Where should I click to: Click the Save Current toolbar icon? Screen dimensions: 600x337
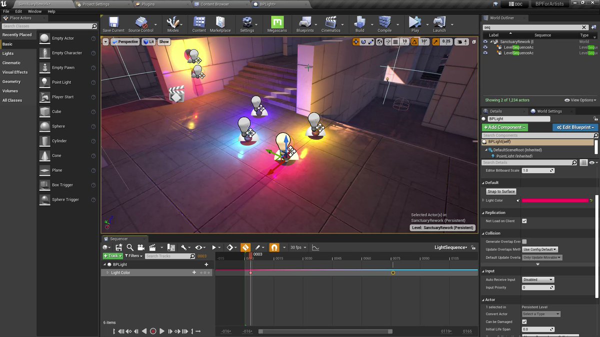tap(113, 24)
